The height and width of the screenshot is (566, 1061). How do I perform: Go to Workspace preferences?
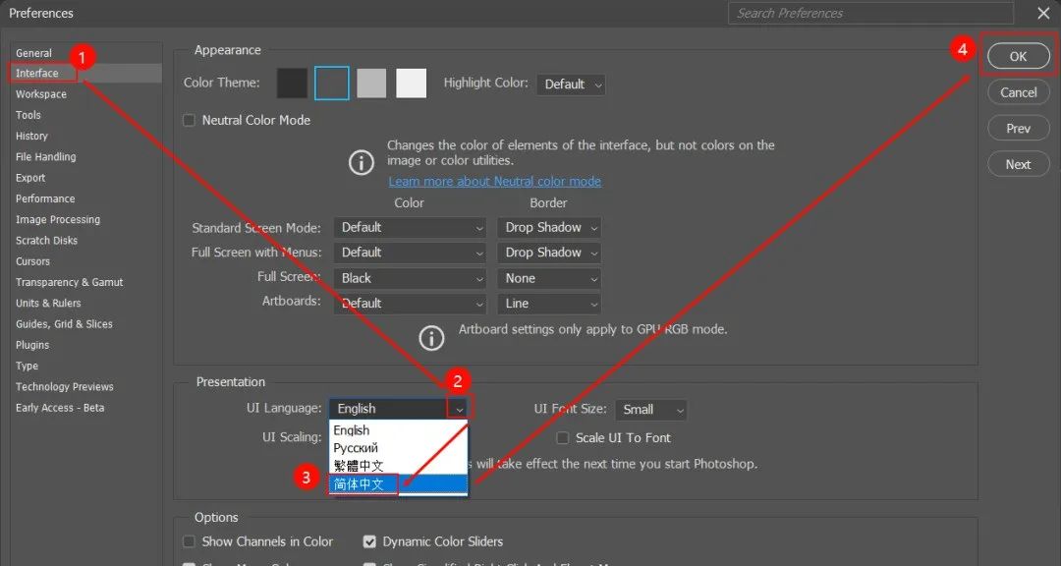41,94
